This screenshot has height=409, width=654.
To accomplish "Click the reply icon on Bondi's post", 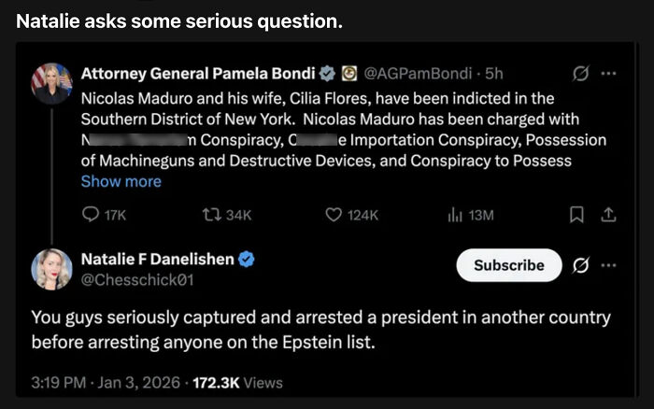I will click(91, 215).
